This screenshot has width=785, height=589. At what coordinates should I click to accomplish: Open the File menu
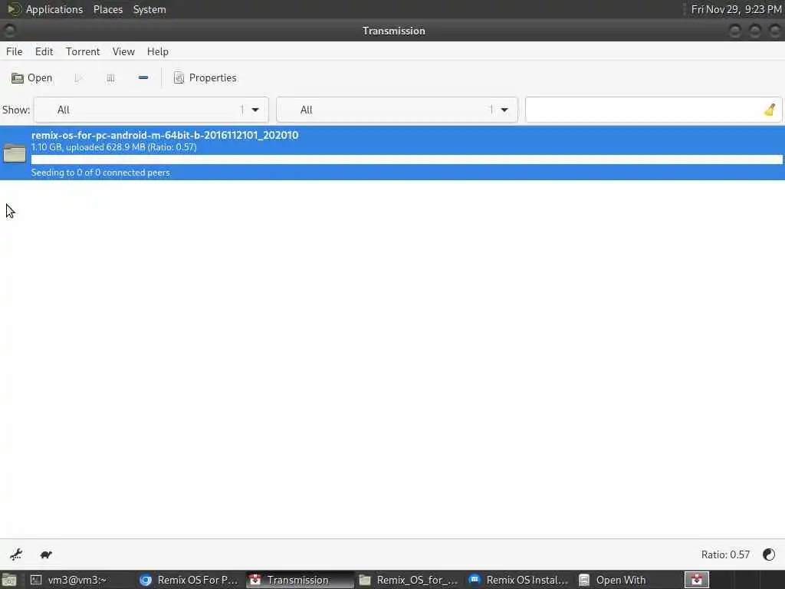tap(14, 51)
